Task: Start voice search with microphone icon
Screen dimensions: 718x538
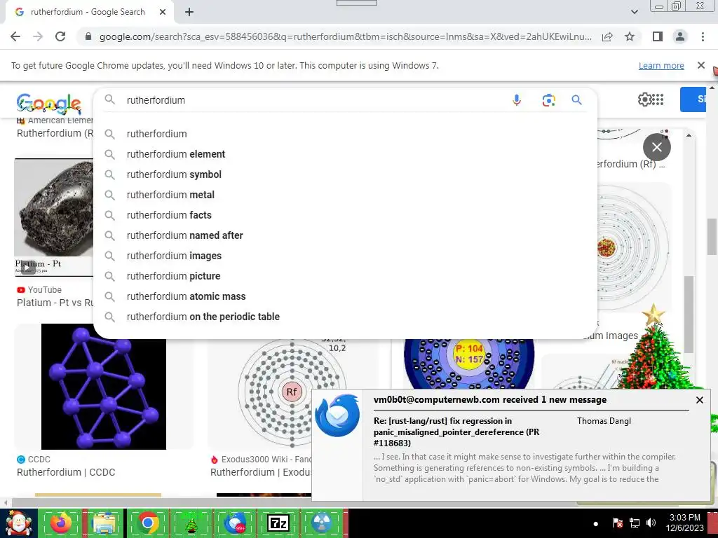Action: [x=517, y=99]
